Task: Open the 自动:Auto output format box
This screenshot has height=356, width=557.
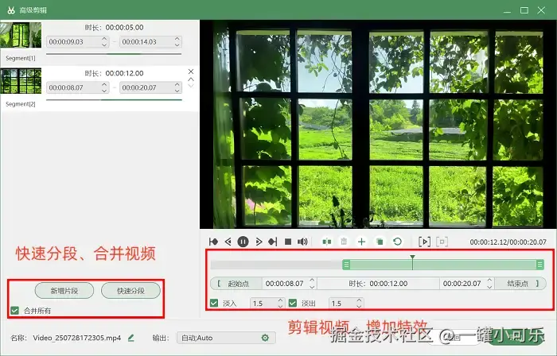Action: [x=226, y=338]
